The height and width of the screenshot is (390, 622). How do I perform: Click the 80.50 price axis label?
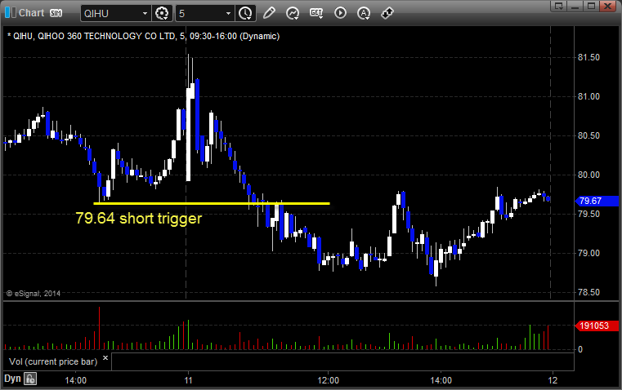click(x=588, y=135)
